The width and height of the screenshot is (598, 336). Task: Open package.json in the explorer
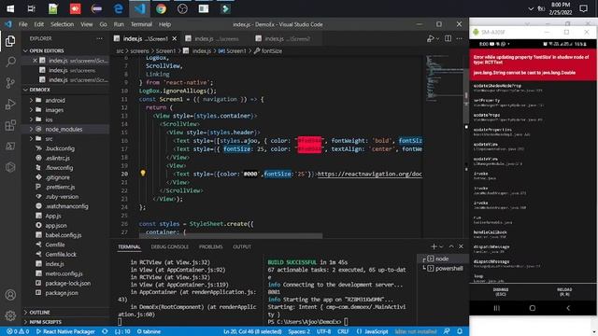62,293
